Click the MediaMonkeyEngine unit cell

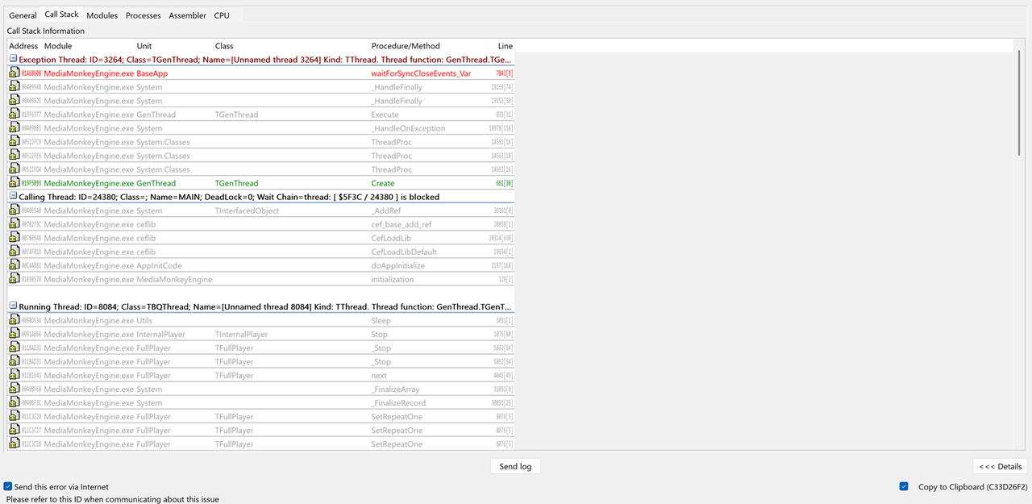pyautogui.click(x=174, y=279)
